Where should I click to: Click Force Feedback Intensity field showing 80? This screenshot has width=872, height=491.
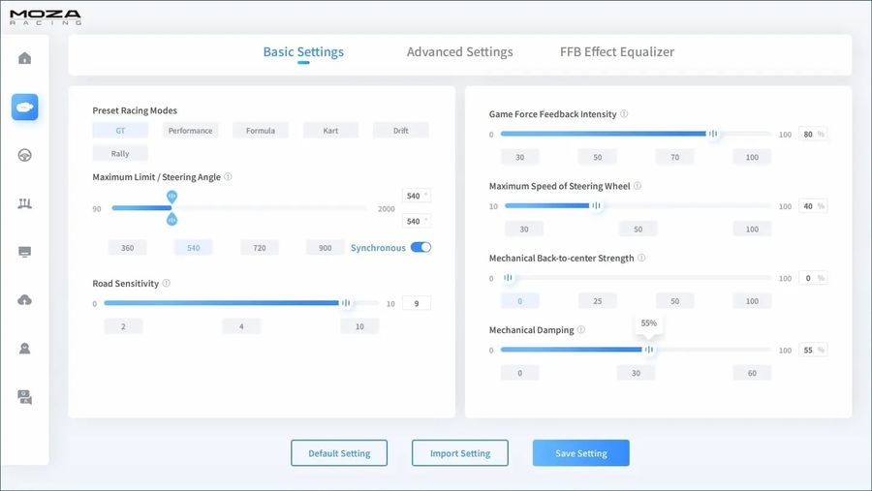(x=813, y=134)
